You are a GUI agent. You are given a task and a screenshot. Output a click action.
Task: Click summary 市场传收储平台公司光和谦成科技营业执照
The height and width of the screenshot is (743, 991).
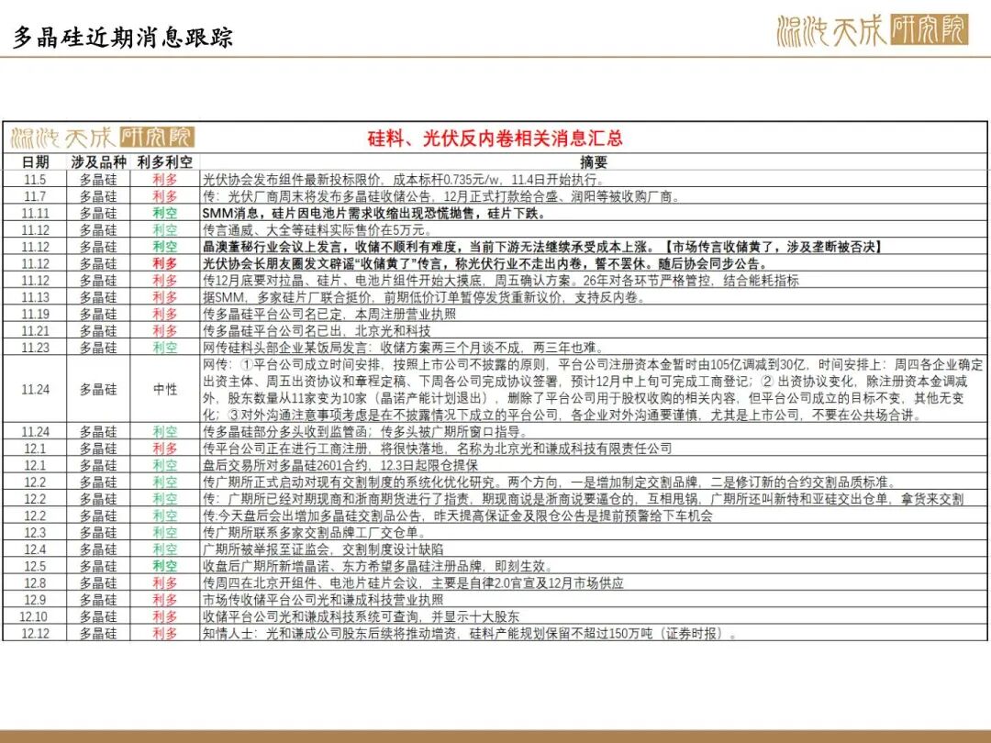[x=323, y=600]
